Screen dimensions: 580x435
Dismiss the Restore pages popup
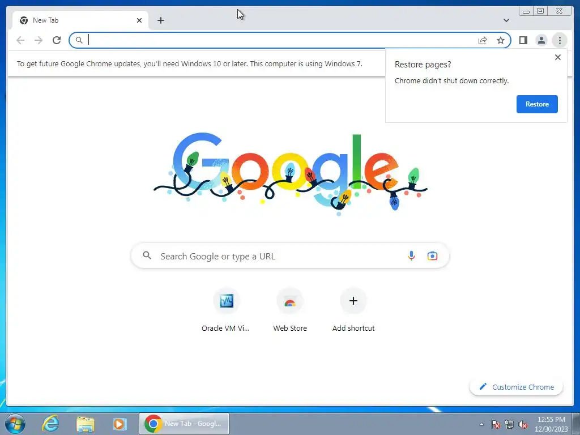tap(558, 57)
